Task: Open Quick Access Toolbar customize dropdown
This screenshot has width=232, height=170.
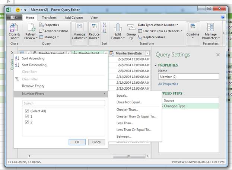Action: point(25,10)
